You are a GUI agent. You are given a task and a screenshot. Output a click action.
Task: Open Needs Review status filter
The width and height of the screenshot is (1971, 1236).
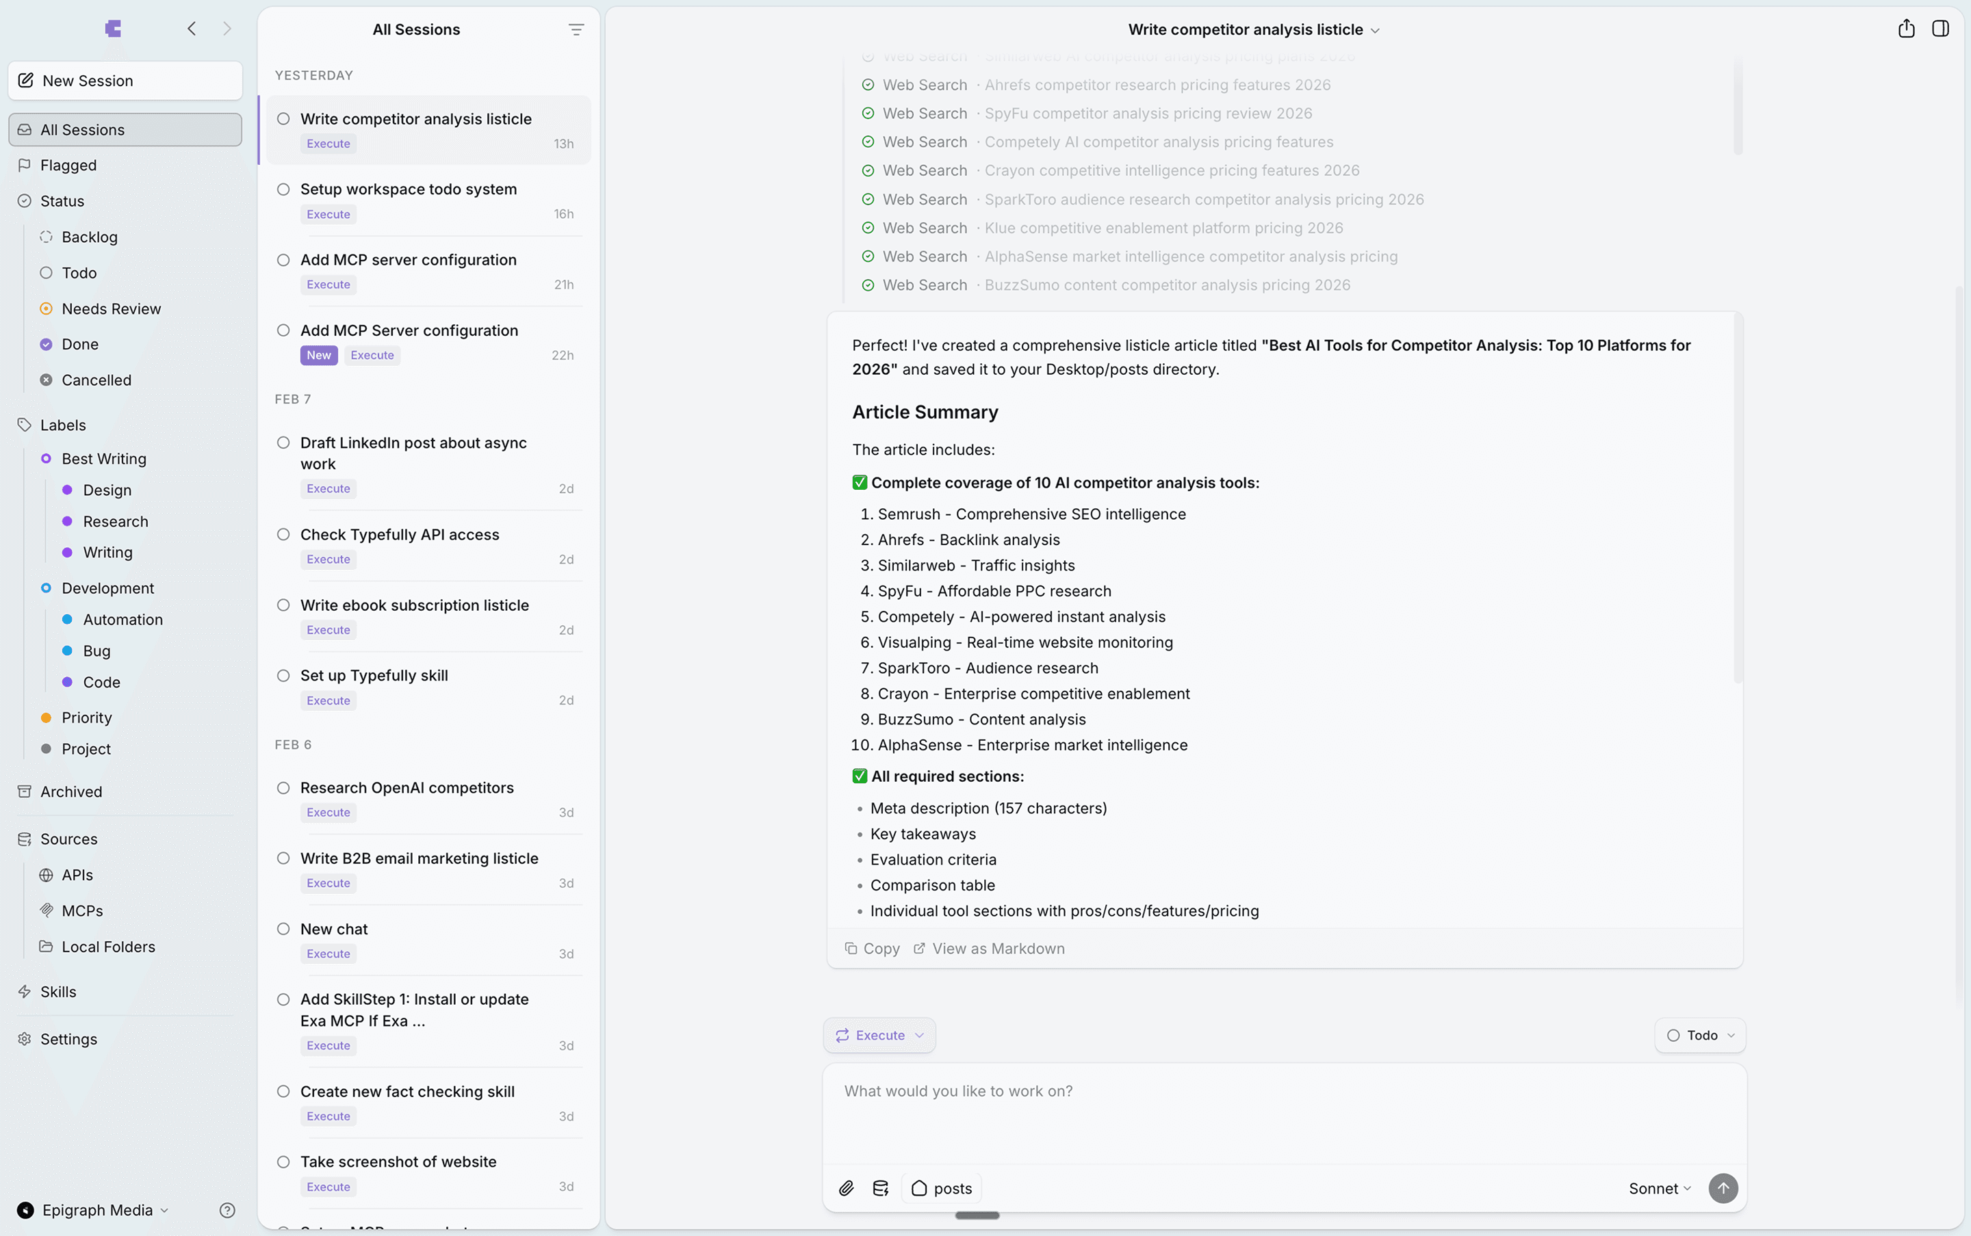tap(112, 309)
